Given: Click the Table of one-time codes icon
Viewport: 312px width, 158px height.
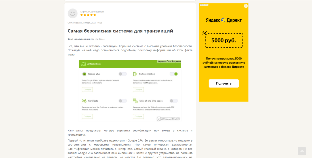Looking at the screenshot, I should click(x=135, y=101).
